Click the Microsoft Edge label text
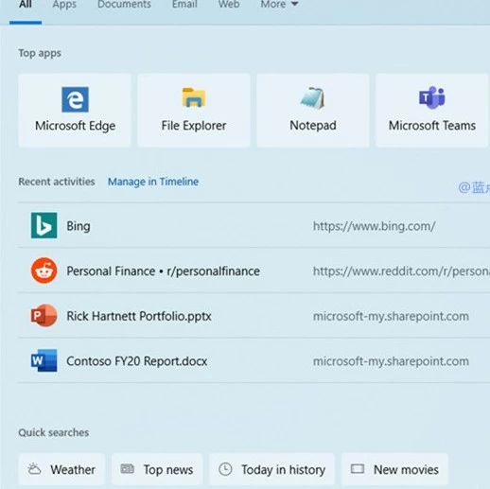The width and height of the screenshot is (490, 489). click(75, 126)
